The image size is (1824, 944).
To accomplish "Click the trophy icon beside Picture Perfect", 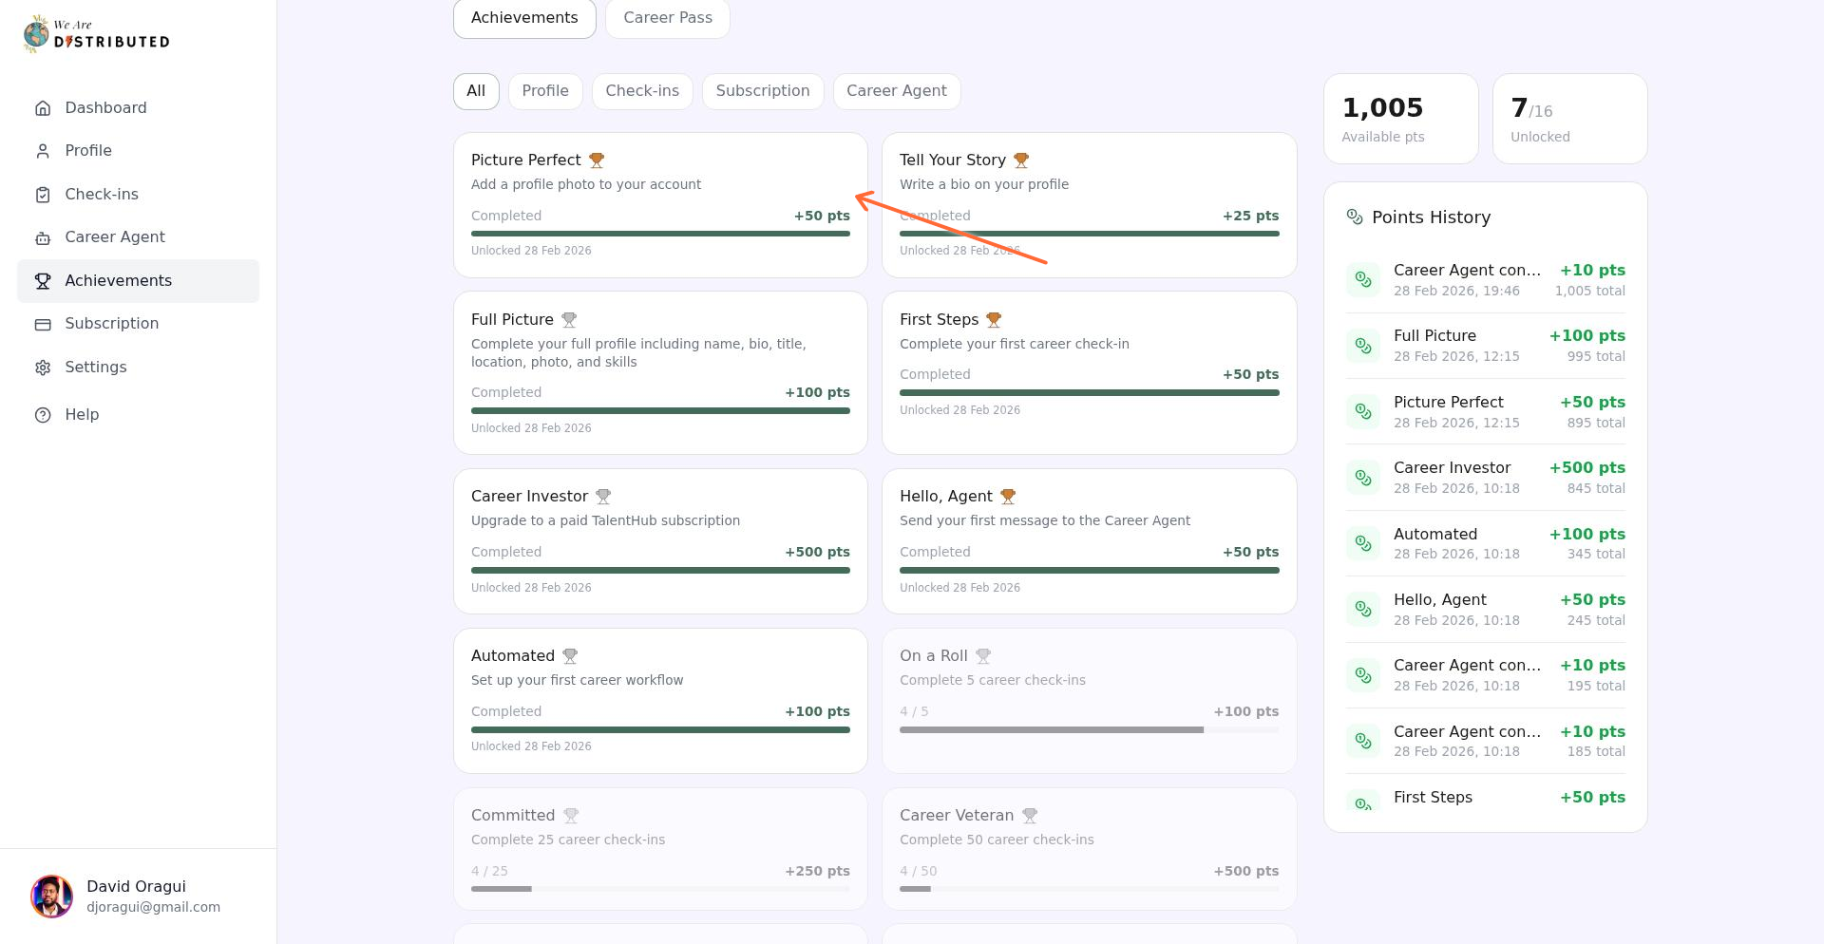I will coord(597,160).
